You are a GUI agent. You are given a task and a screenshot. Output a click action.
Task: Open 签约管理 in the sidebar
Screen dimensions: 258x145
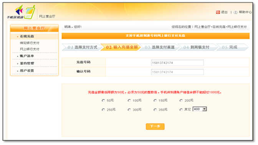click(x=27, y=63)
